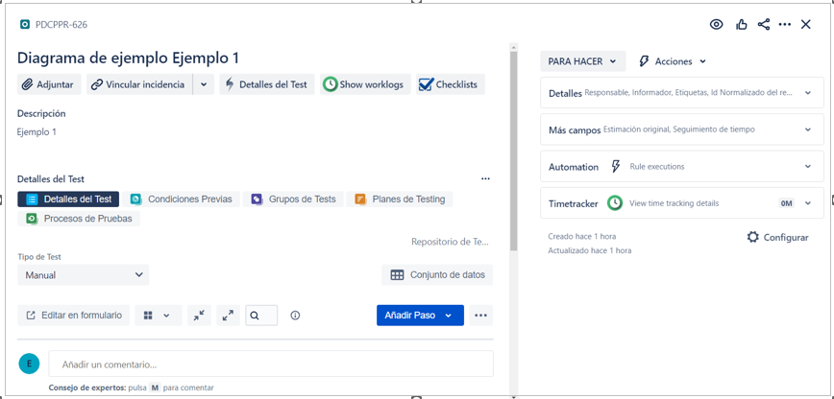Open the three-dot menu beside Añadir Paso
Screen dimensions: 834x399
(x=480, y=316)
